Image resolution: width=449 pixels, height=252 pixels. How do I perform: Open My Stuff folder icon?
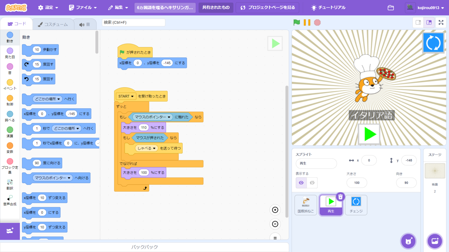pos(391,8)
